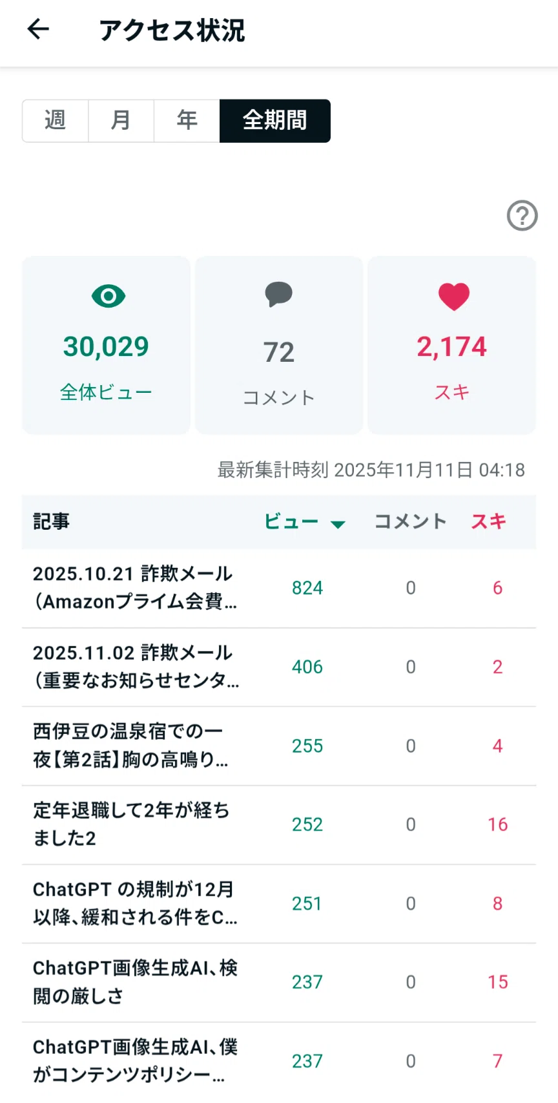Viewport: 558px width, 1103px height.
Task: Tap the comment speech bubble icon
Action: tap(279, 295)
